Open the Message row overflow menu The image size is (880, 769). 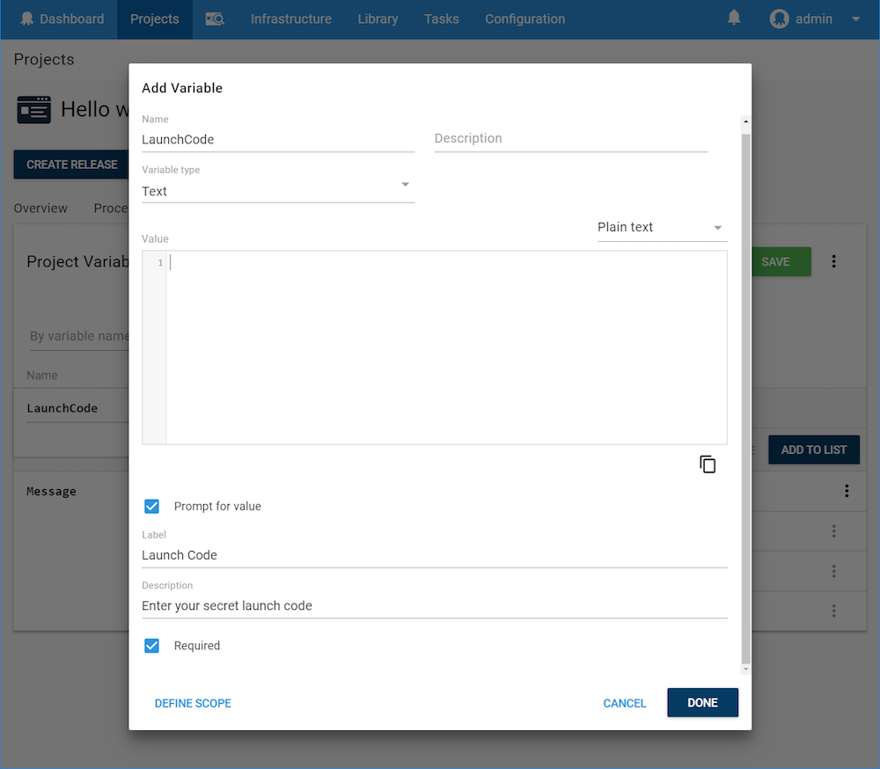coord(847,491)
